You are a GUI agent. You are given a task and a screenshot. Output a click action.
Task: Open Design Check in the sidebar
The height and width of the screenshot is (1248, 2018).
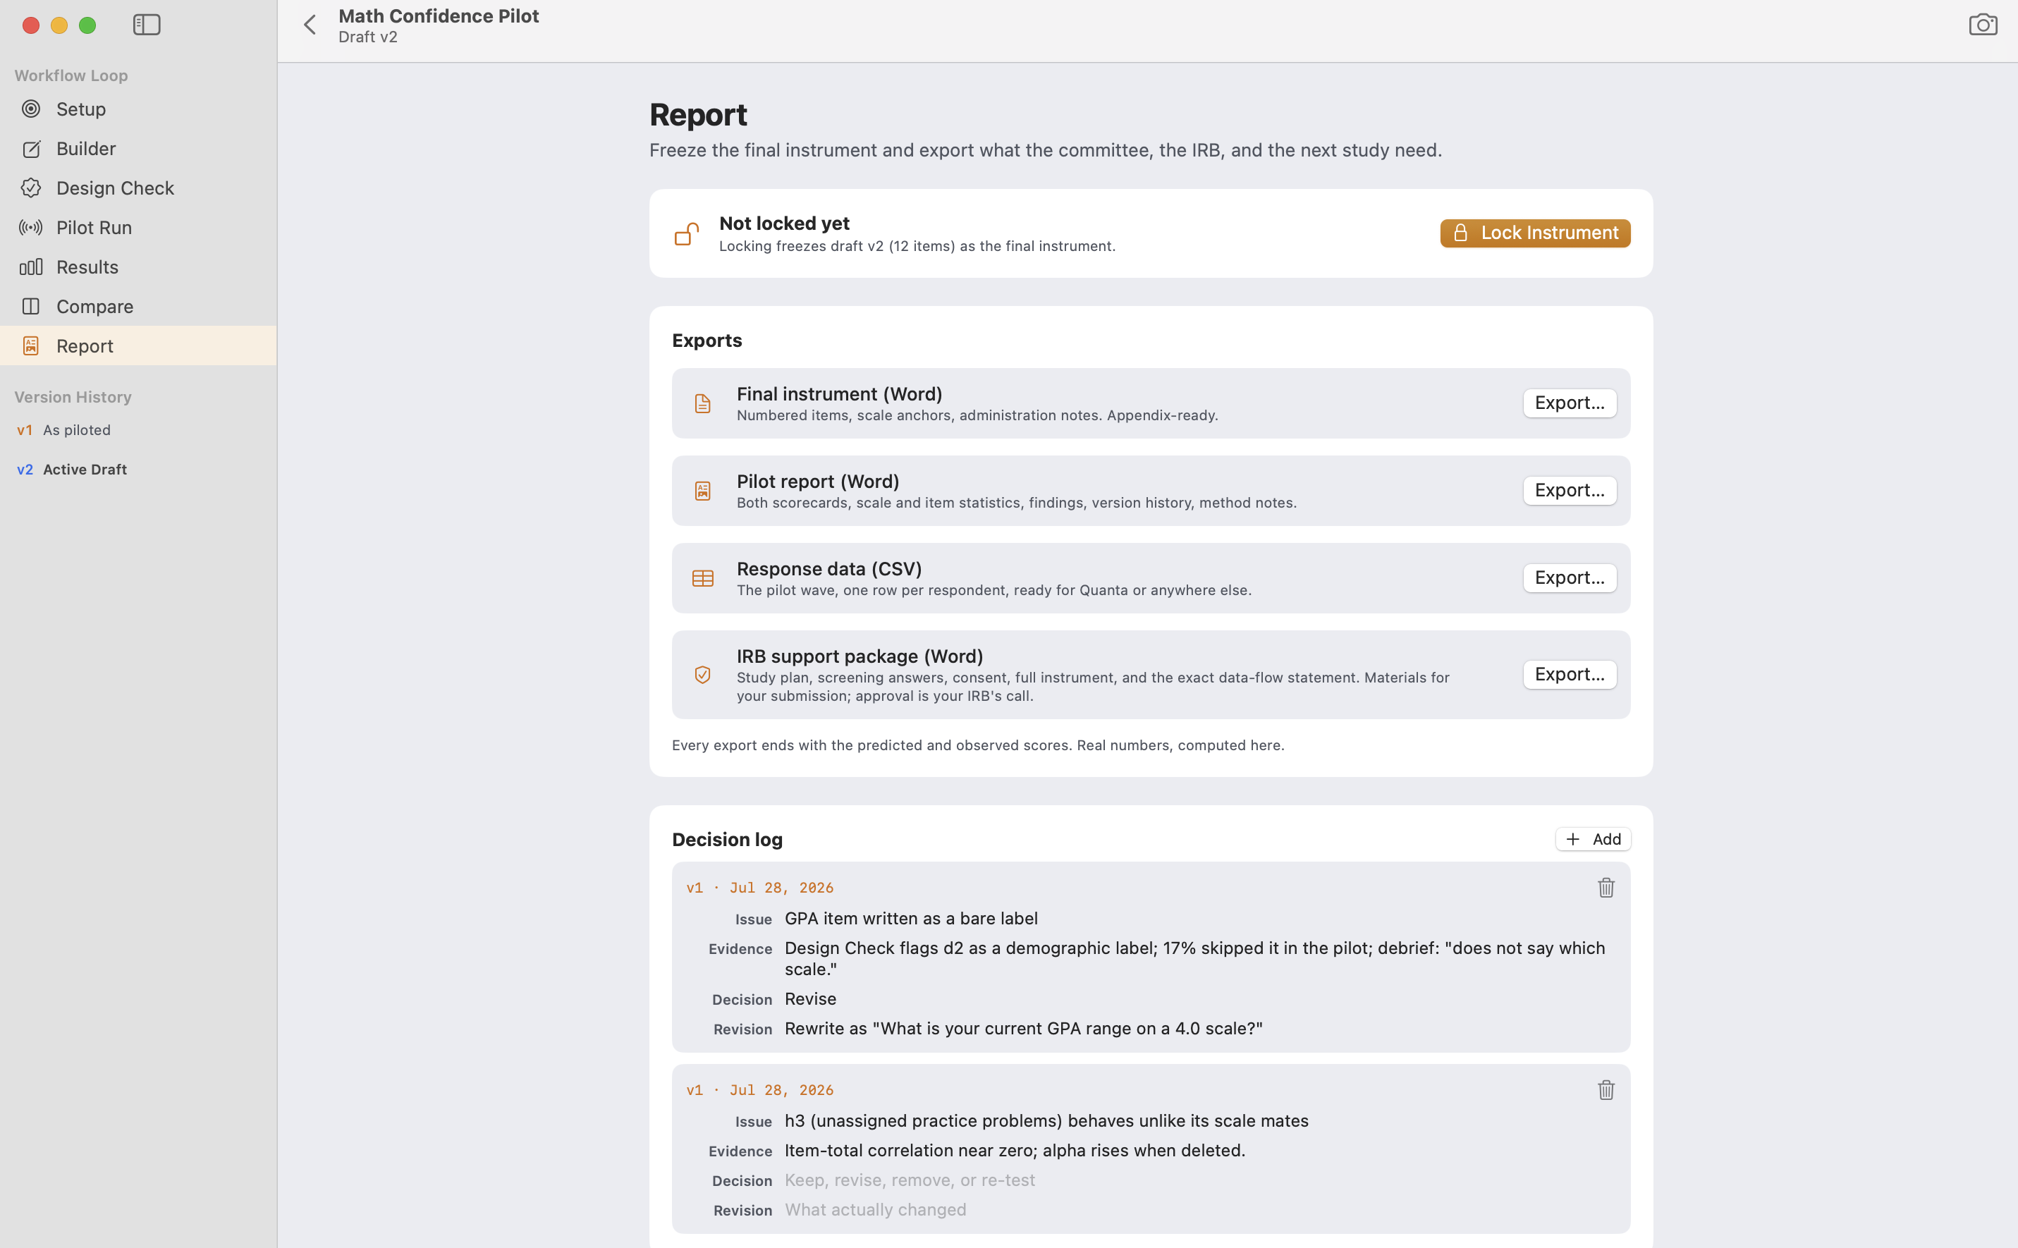139,188
